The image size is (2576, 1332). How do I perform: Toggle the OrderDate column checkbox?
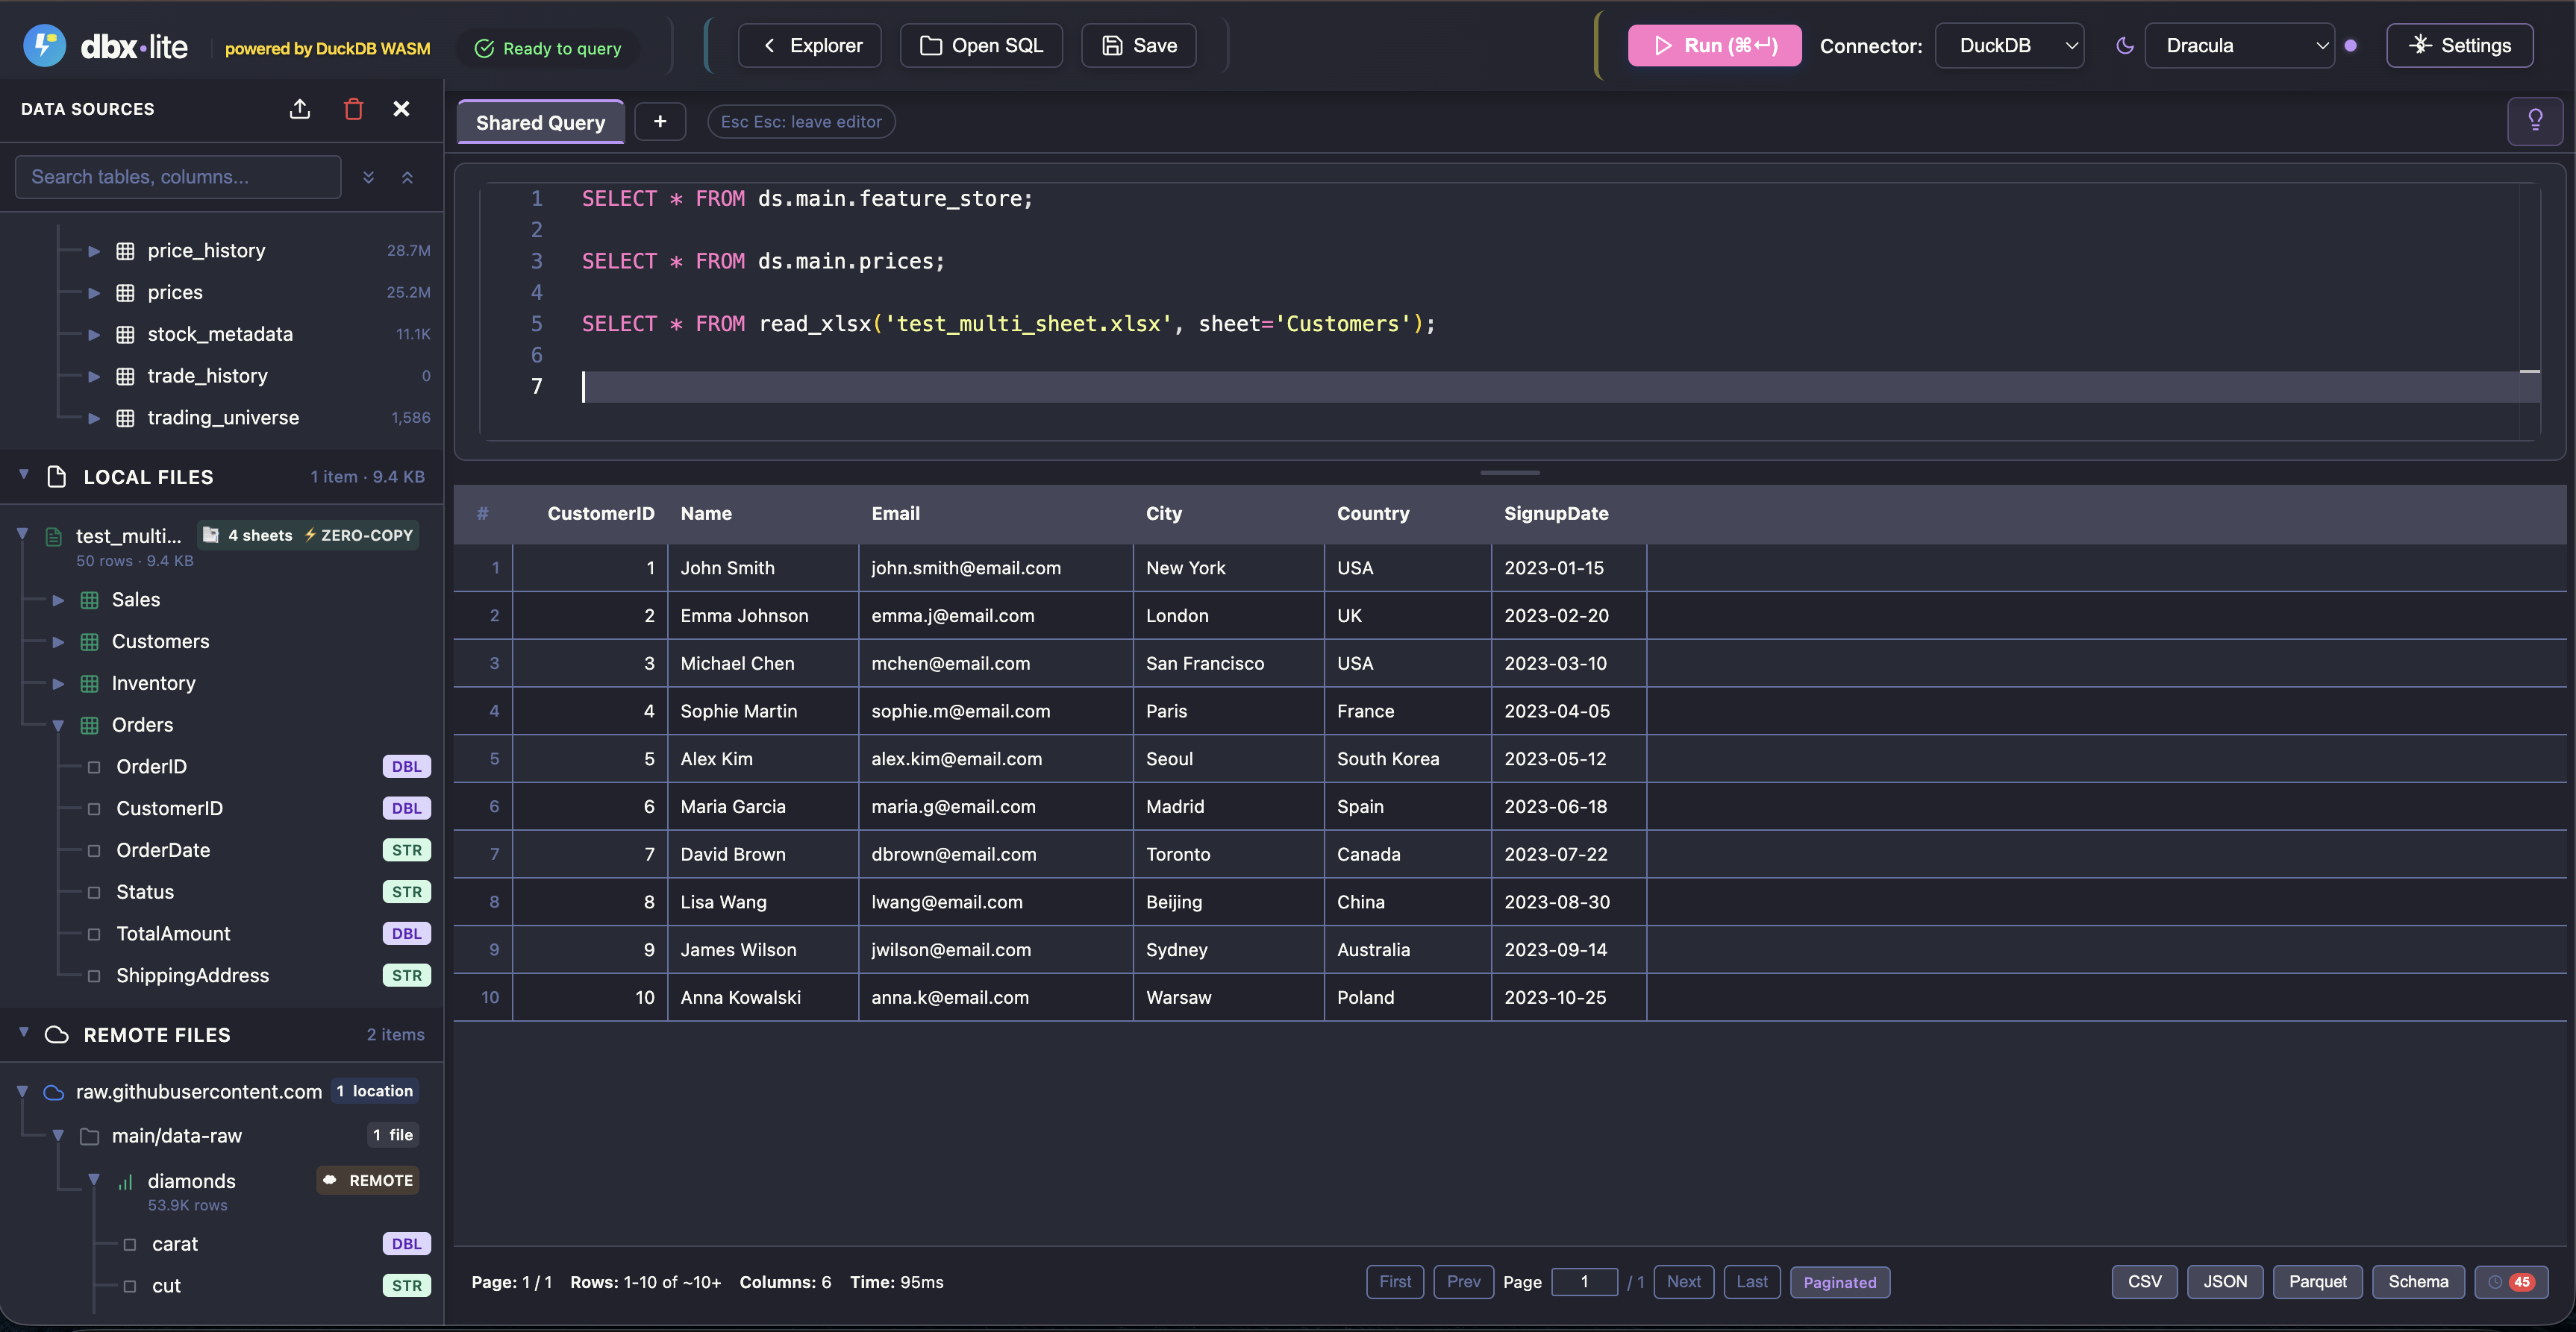point(94,852)
